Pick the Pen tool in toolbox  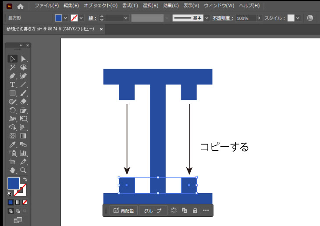pyautogui.click(x=13, y=76)
